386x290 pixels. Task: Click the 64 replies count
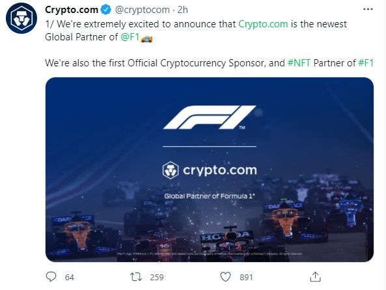pos(70,278)
